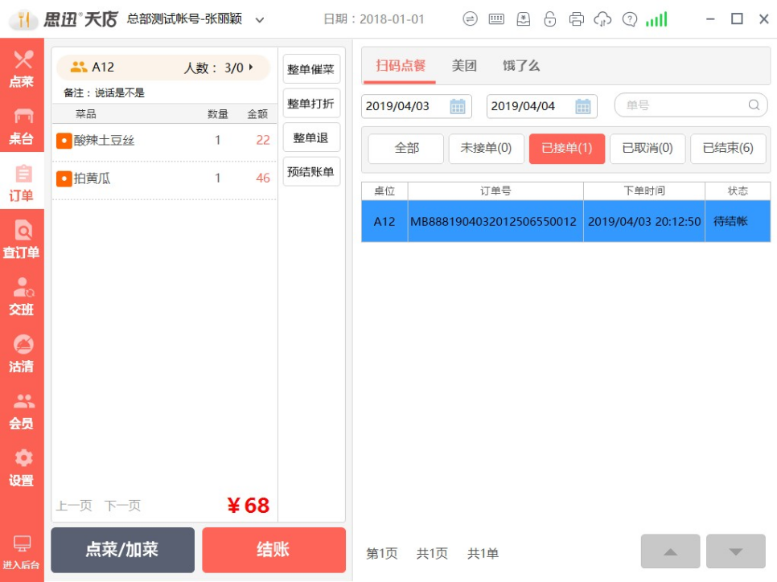777x582 pixels.
Task: Open 查订单 order search in sidebar
Action: tap(22, 239)
